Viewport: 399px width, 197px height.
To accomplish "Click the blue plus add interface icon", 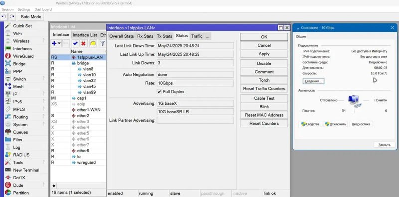I will (x=54, y=43).
